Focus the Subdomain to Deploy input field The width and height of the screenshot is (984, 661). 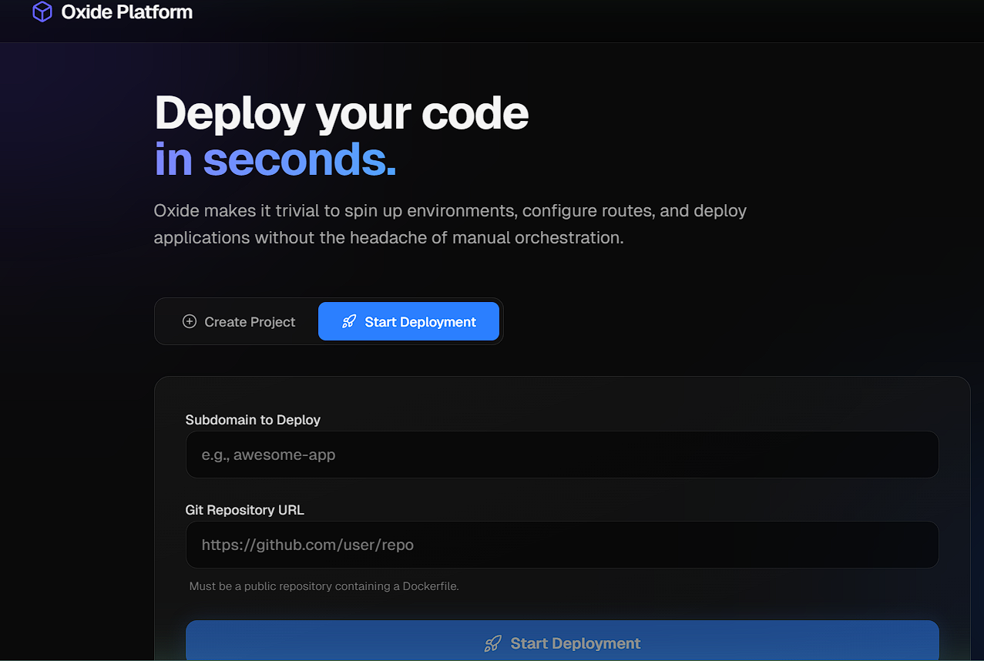[x=562, y=455]
